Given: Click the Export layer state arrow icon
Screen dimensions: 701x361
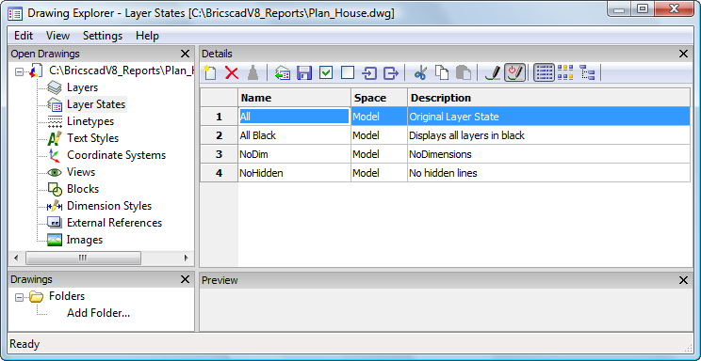Looking at the screenshot, I should point(391,72).
